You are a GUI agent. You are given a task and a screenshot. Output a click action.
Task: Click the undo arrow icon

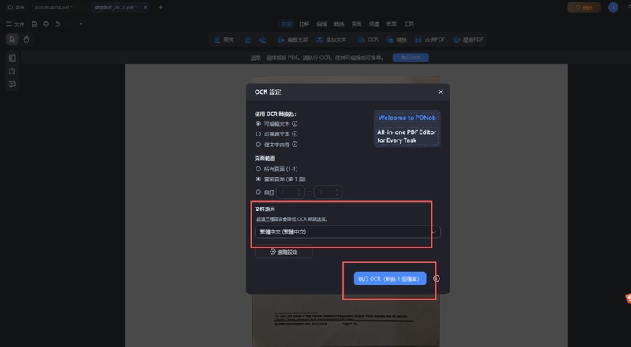58,24
